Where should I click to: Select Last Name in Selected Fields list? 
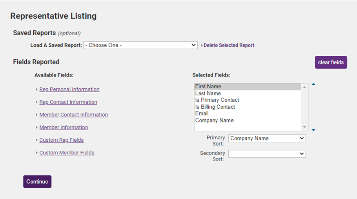[x=208, y=93]
